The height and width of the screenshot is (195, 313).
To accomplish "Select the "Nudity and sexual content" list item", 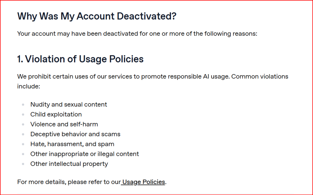I will click(69, 104).
